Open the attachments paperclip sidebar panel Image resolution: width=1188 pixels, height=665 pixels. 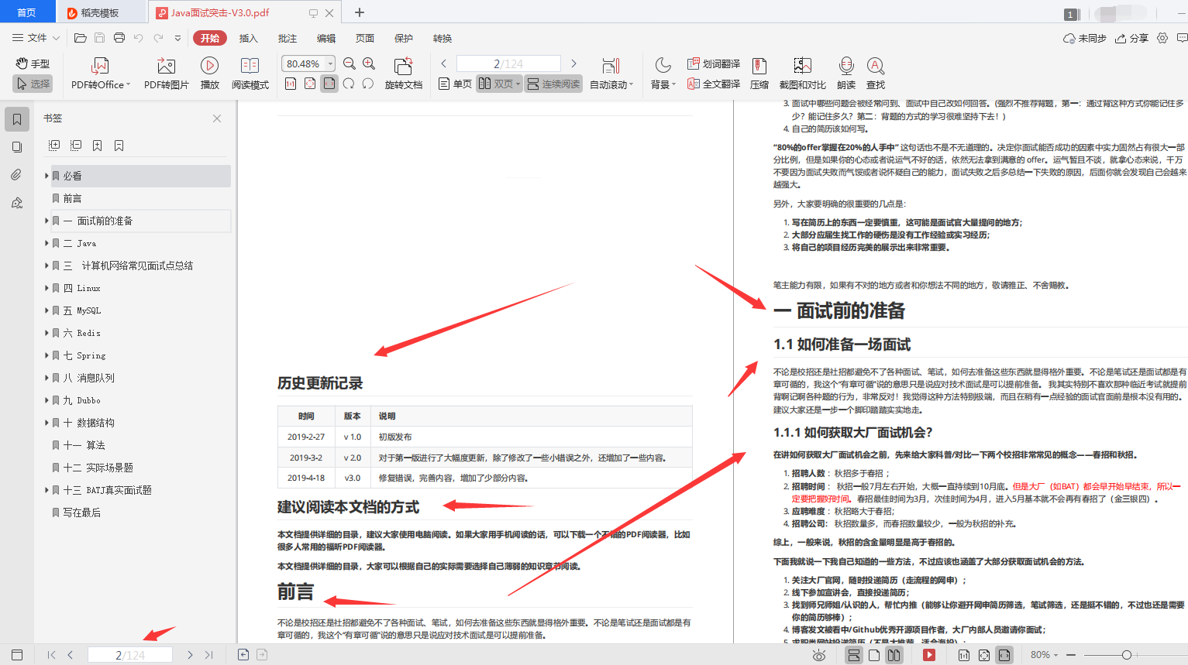pyautogui.click(x=16, y=175)
